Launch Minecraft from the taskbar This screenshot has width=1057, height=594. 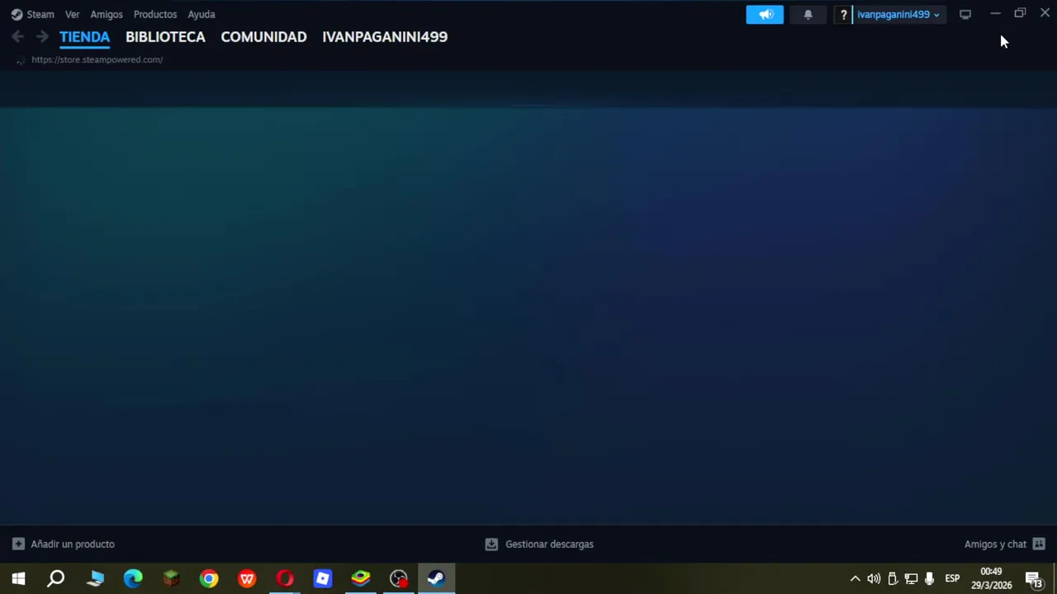(x=171, y=578)
